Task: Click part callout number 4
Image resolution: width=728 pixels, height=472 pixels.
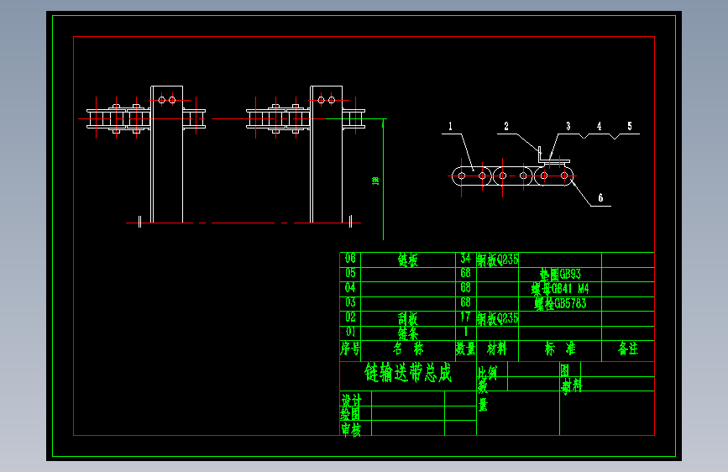Action: [599, 126]
